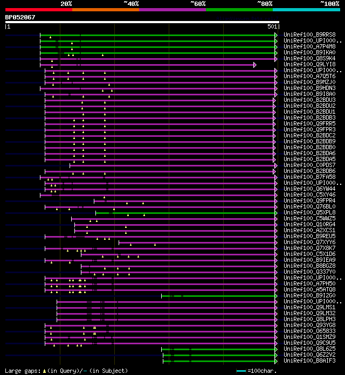This screenshot has height=375, width=345.
Task: Select the UniRef100_Q76BL0 label
Action: 309,207
